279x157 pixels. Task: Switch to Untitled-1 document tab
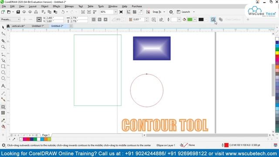coord(38,26)
